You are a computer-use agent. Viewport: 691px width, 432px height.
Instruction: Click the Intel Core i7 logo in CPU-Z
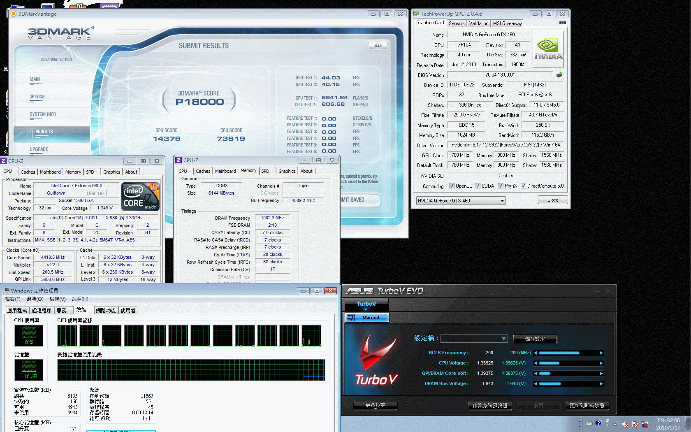[140, 197]
